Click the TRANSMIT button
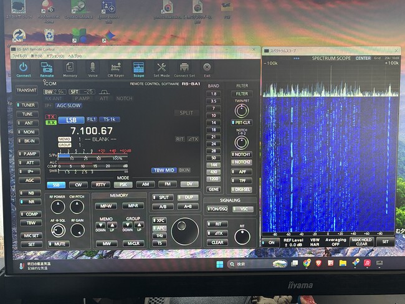 click(x=26, y=90)
